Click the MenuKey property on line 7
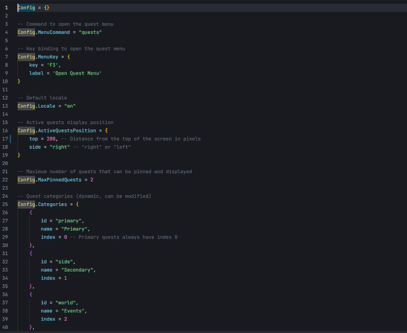Viewport: 407px width, 333px height. click(48, 57)
